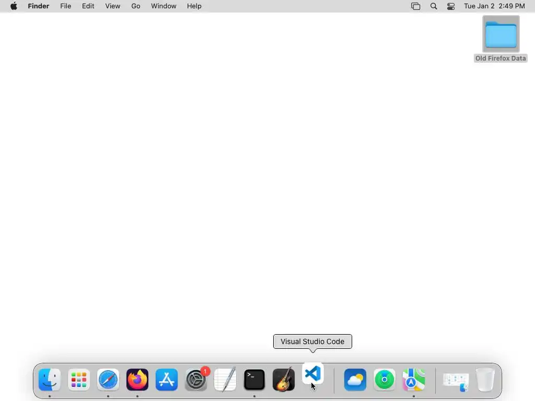Open Control Center in menu bar
This screenshot has height=401, width=535.
[451, 6]
